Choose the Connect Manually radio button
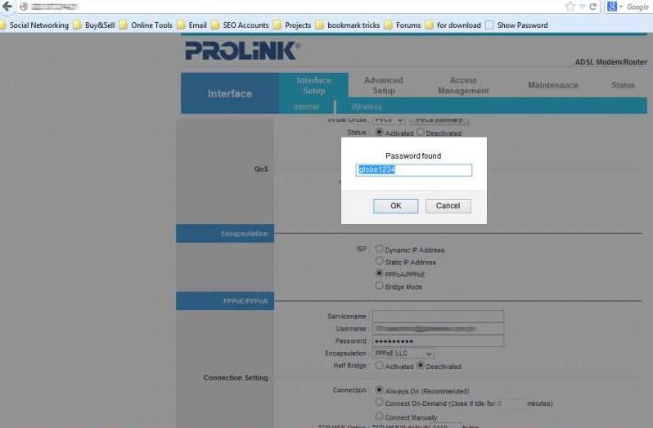 [x=379, y=416]
